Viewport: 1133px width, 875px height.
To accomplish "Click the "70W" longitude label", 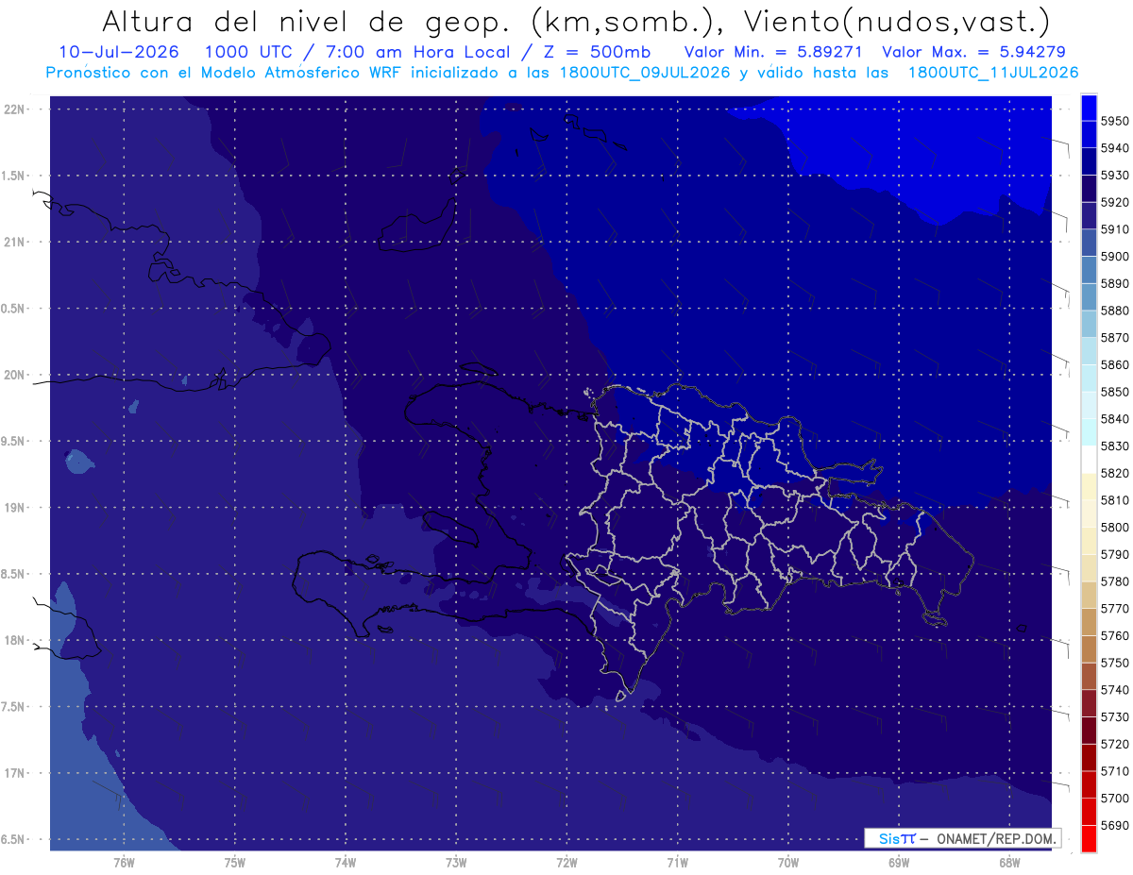I will (x=788, y=863).
